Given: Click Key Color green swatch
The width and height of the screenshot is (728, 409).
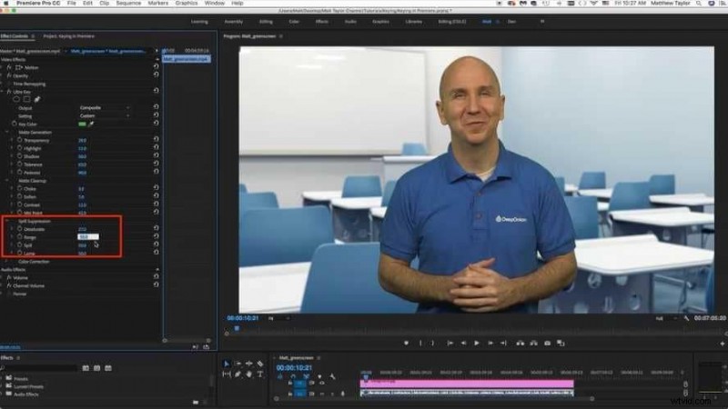Looking at the screenshot, I should coord(82,124).
